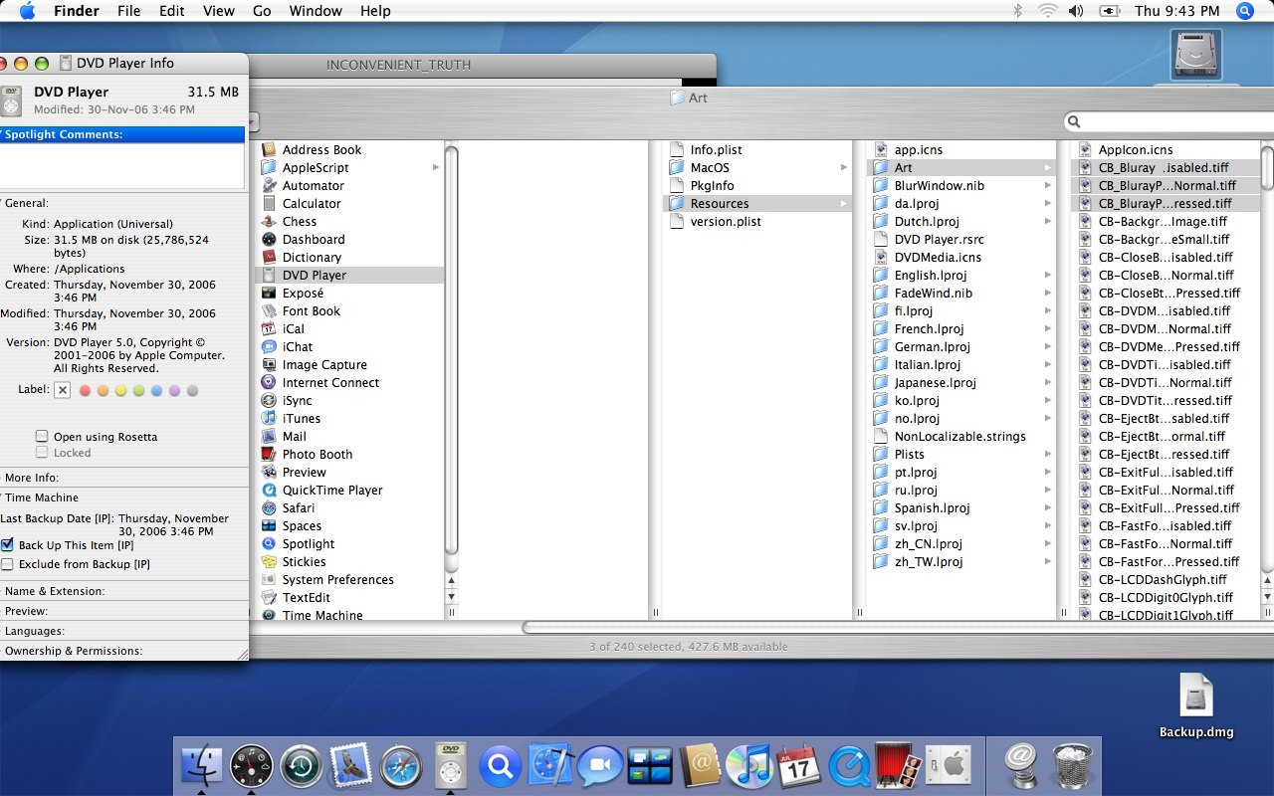Click the battery status icon
Viewport: 1274px width, 796px height.
(1110, 11)
